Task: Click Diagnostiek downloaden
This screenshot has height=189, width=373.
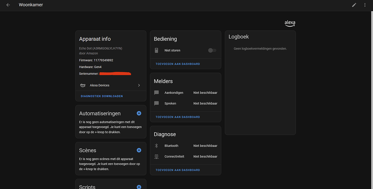Action: point(102,96)
